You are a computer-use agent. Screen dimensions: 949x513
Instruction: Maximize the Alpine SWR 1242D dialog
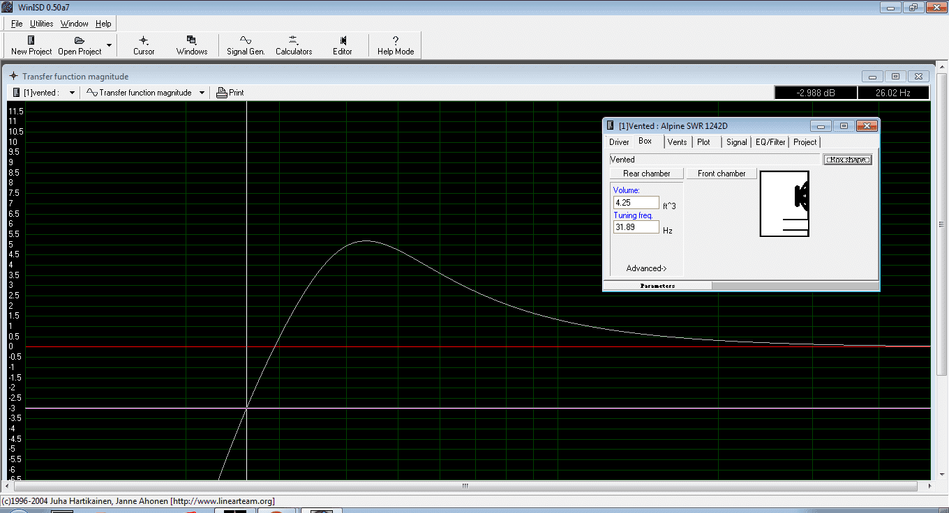coord(844,126)
